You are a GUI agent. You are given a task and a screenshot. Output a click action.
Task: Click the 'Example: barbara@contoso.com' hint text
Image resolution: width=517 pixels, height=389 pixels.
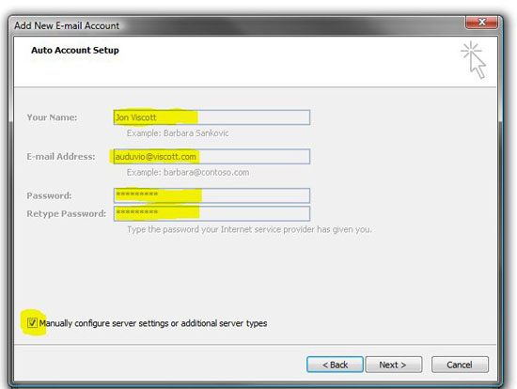click(188, 172)
